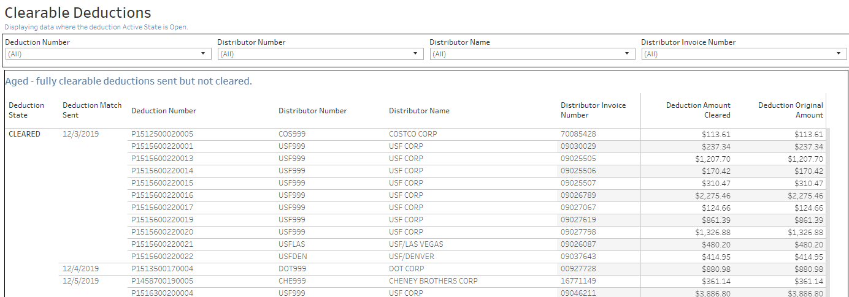849x297 pixels.
Task: Click the USFDEN distributor number cell
Action: coord(293,257)
